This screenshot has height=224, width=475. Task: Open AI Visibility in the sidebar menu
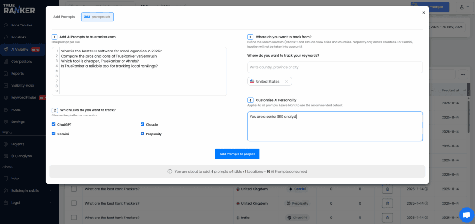pyautogui.click(x=21, y=49)
